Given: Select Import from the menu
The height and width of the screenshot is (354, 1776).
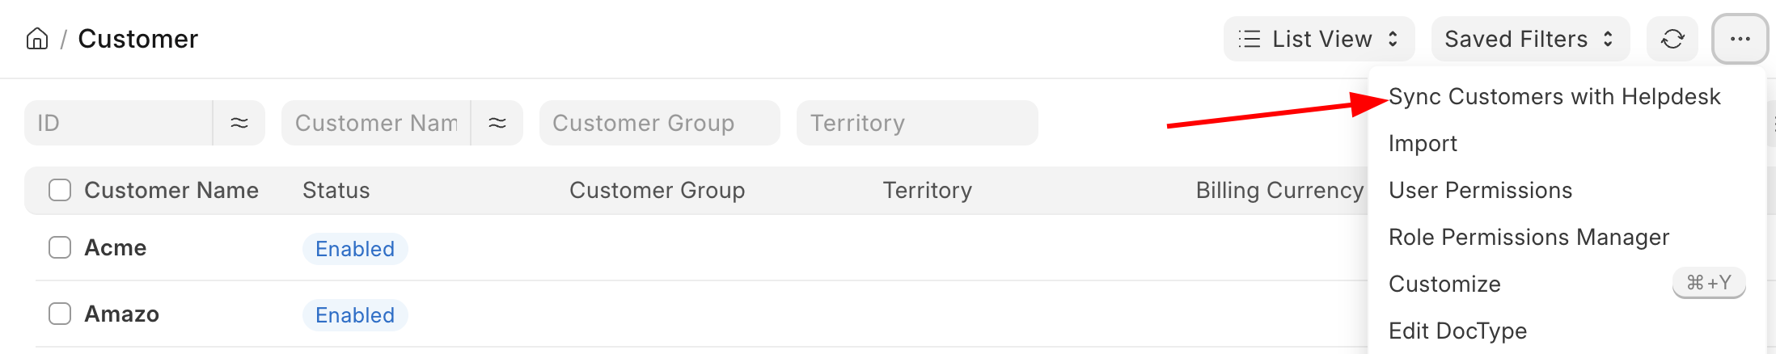Looking at the screenshot, I should click(x=1423, y=144).
